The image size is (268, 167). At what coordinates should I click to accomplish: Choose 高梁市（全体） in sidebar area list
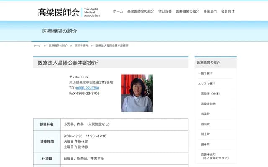(210, 94)
